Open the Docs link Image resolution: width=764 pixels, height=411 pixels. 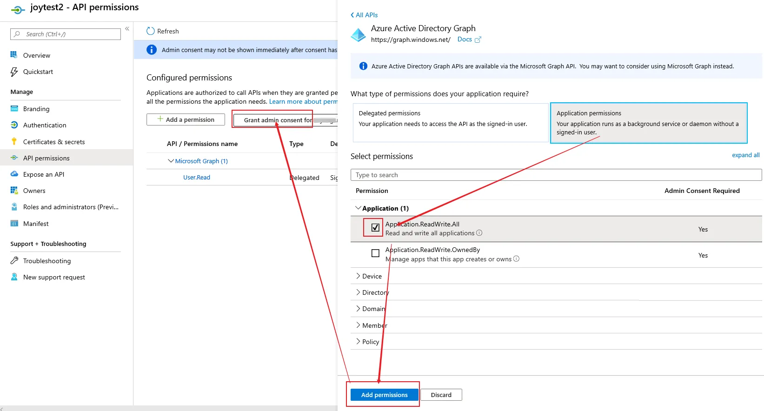[x=465, y=40]
